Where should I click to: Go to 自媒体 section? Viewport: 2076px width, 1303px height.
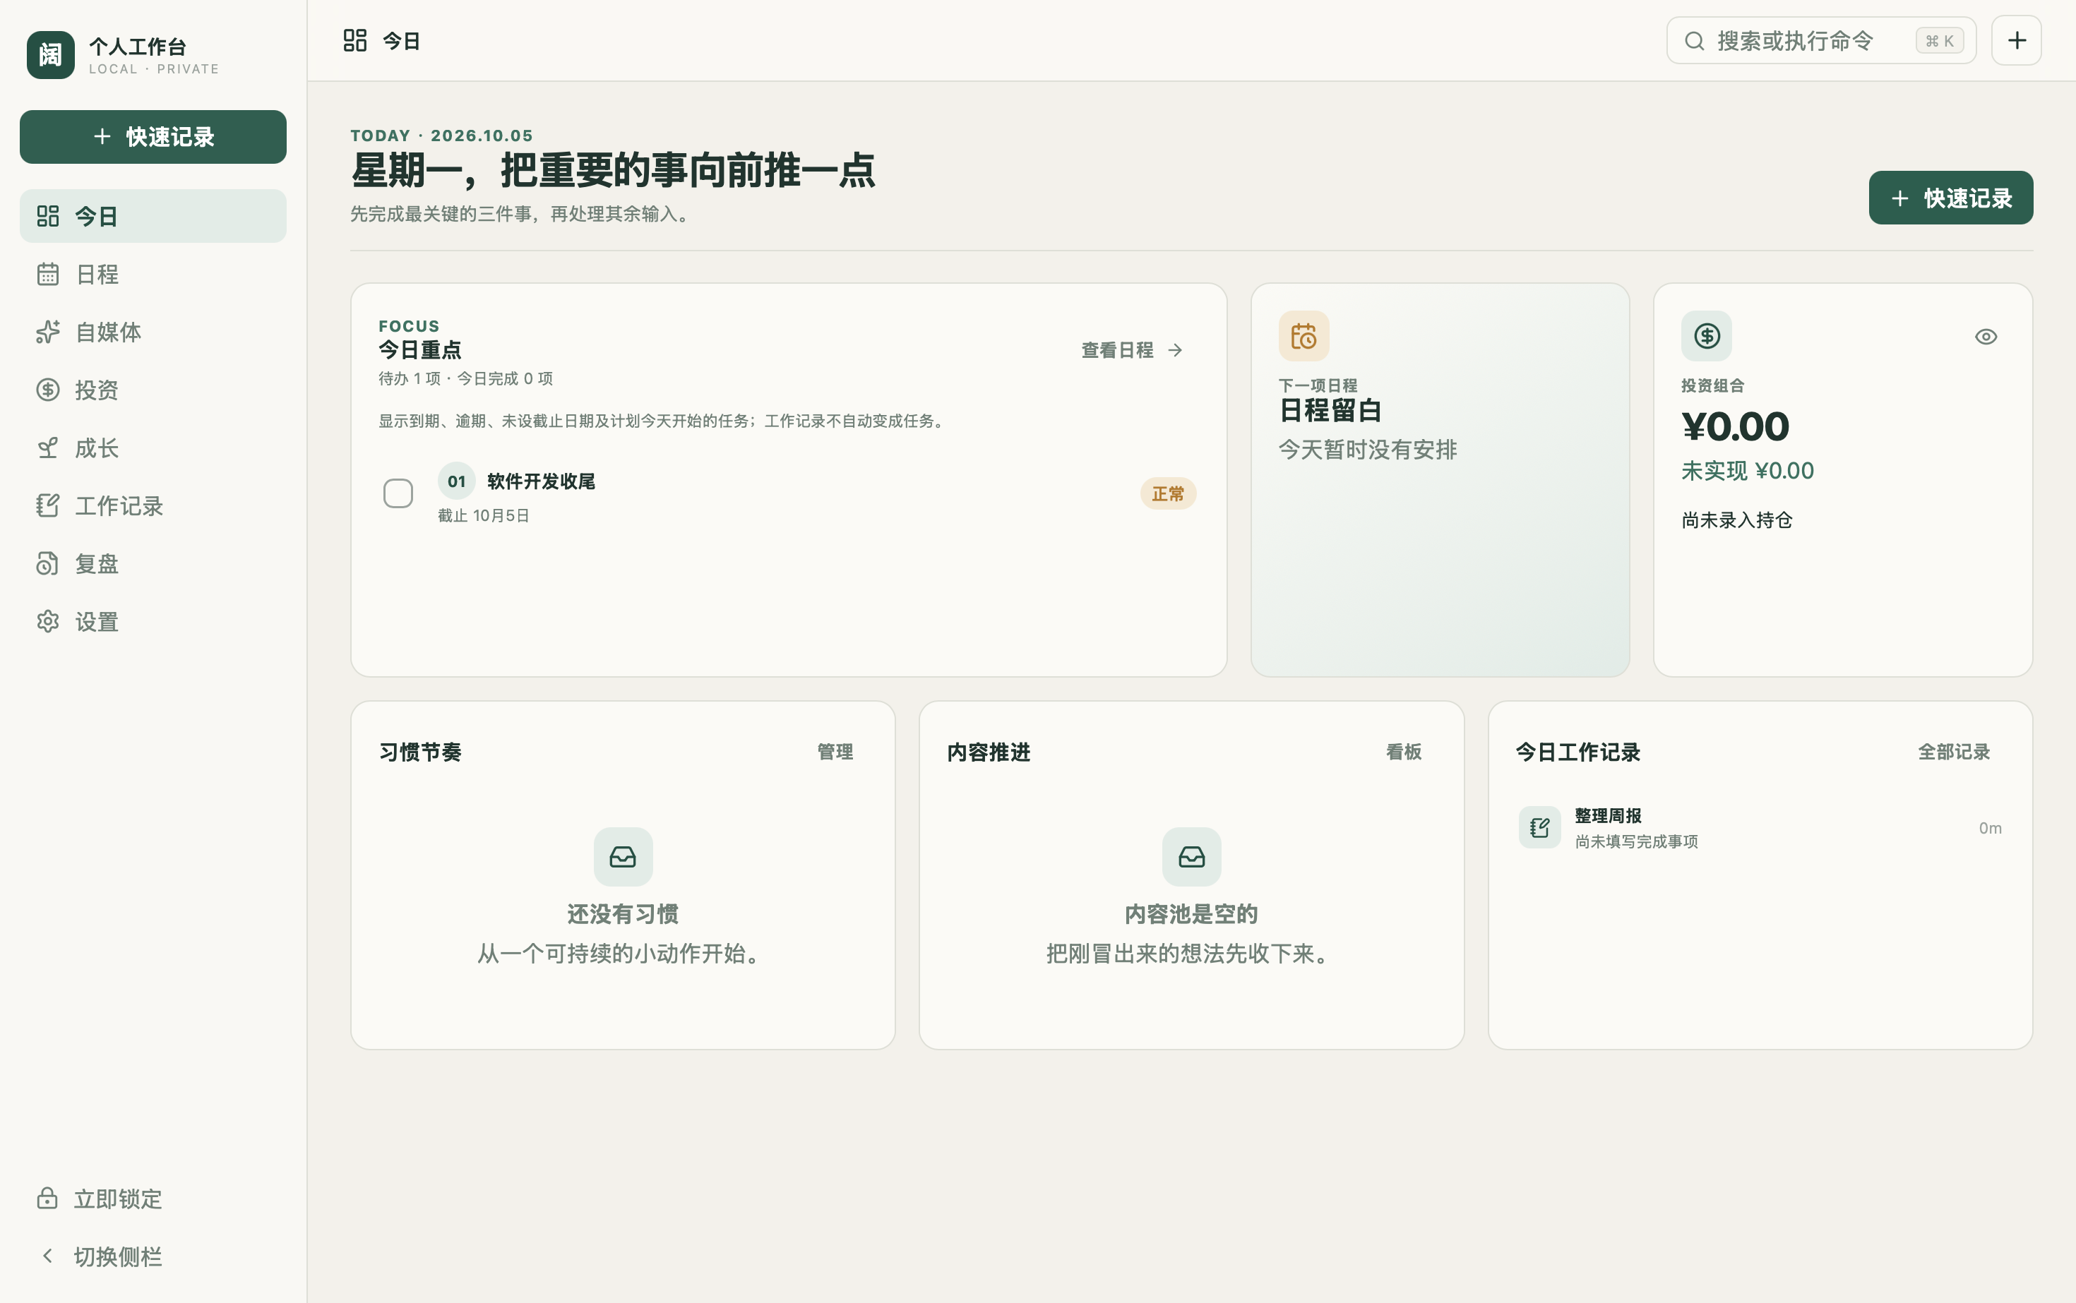pos(153,332)
